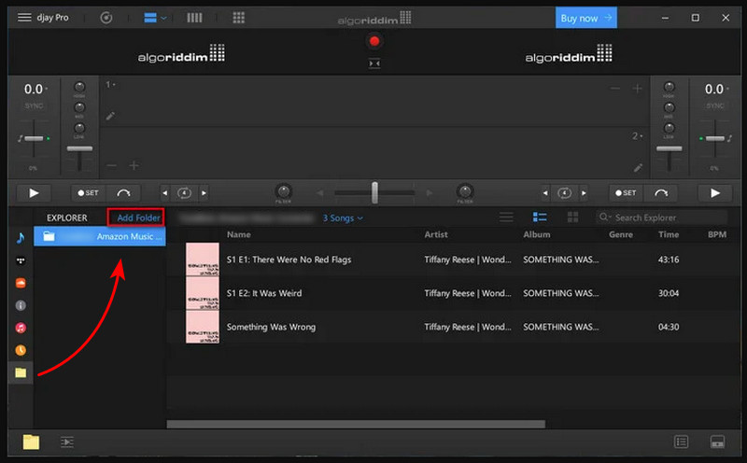Click the left deck edit pencil icon

tap(110, 116)
